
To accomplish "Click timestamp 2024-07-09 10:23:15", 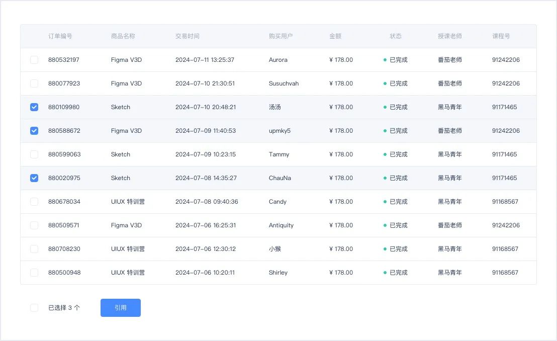I will (x=205, y=154).
